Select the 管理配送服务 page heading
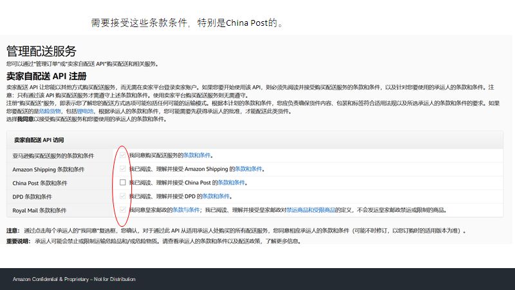Viewport: 515px width, 290px height. (x=41, y=52)
